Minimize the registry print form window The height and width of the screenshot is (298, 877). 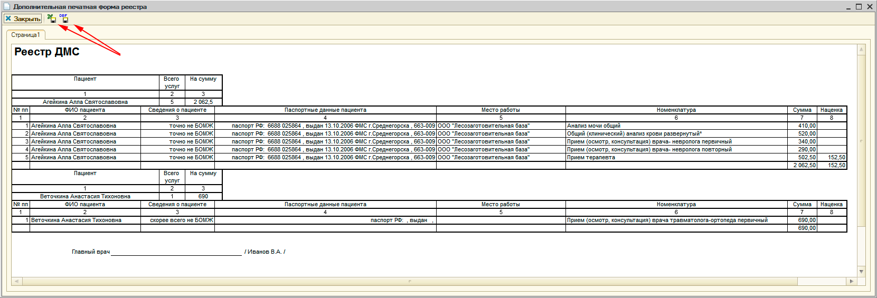[x=848, y=7]
